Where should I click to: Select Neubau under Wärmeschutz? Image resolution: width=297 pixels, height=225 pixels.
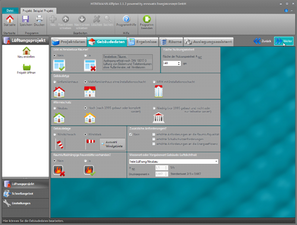pos(55,108)
